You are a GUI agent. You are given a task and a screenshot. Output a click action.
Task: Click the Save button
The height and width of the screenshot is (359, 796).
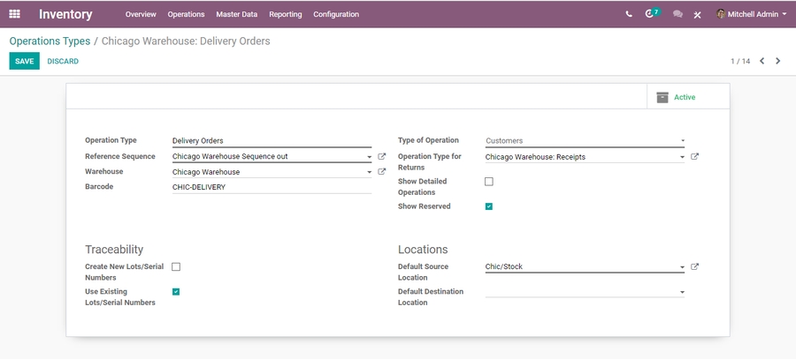tap(24, 61)
